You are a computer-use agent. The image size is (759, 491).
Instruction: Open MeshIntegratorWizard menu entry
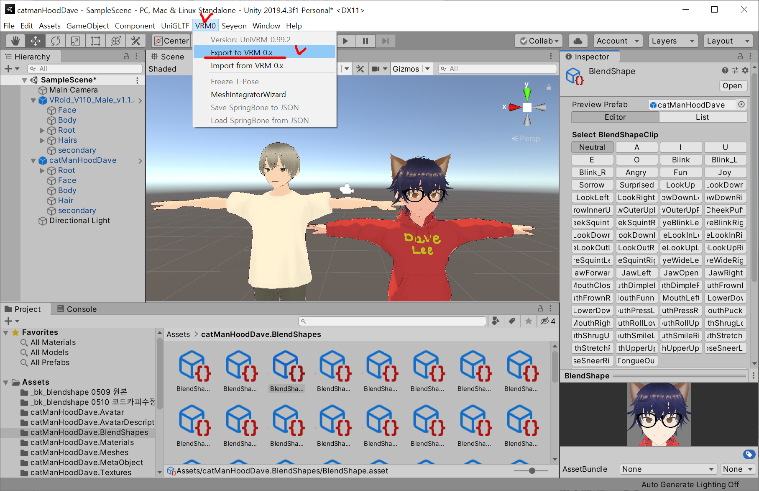pyautogui.click(x=264, y=94)
